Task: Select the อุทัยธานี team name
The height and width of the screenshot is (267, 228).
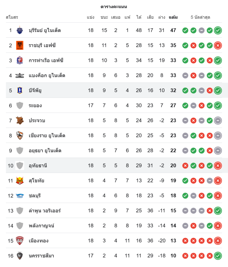Action: pos(38,166)
